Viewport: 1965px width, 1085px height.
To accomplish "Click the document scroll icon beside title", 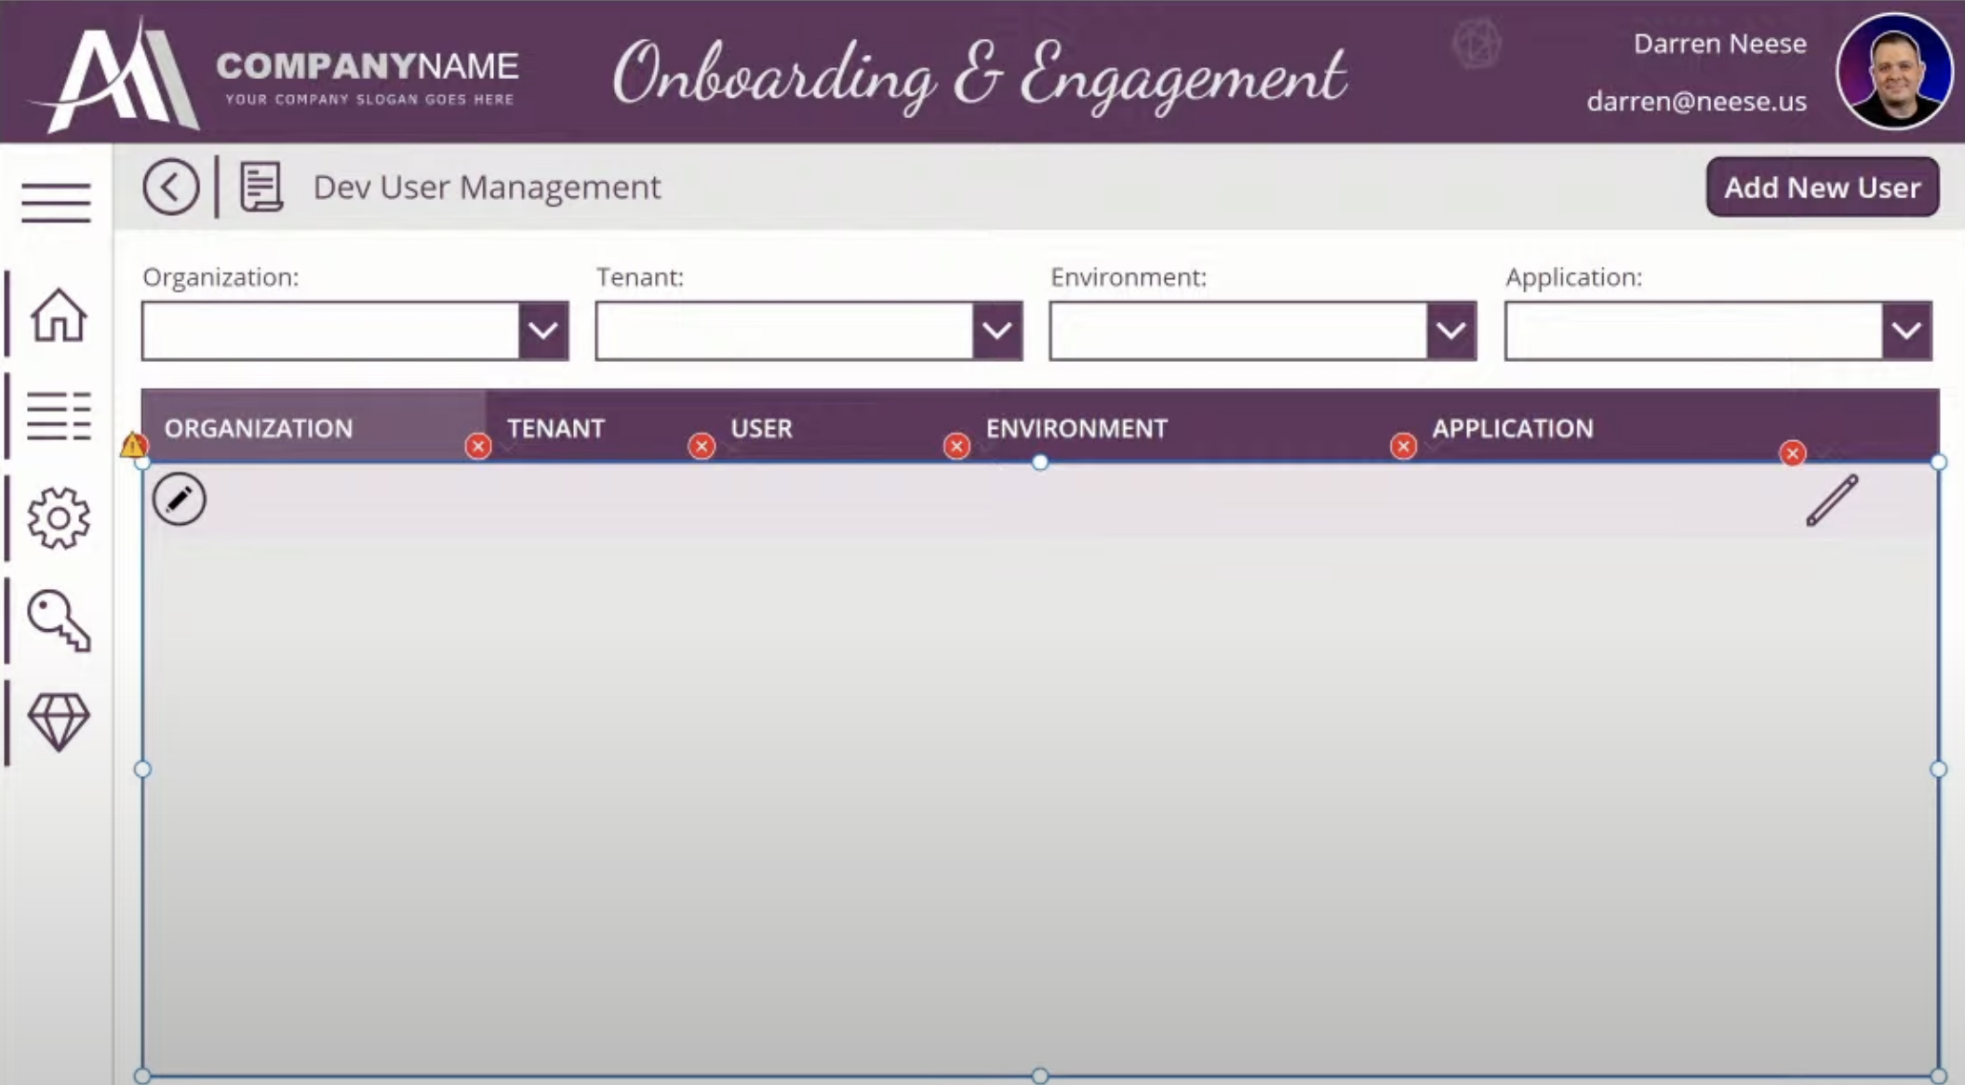I will point(261,187).
